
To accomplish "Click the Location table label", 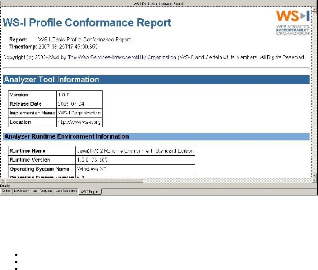I will (20, 122).
